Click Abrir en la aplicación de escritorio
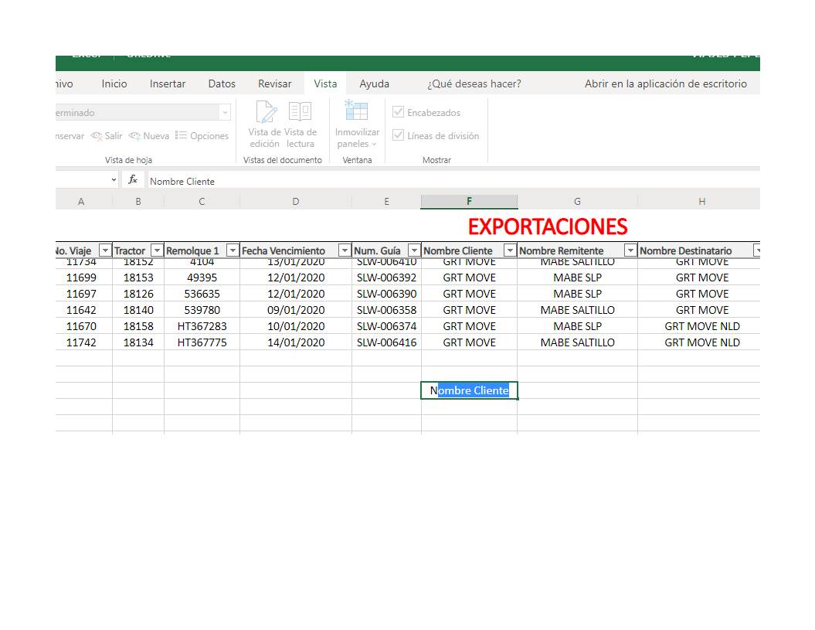The width and height of the screenshot is (815, 630). 666,83
